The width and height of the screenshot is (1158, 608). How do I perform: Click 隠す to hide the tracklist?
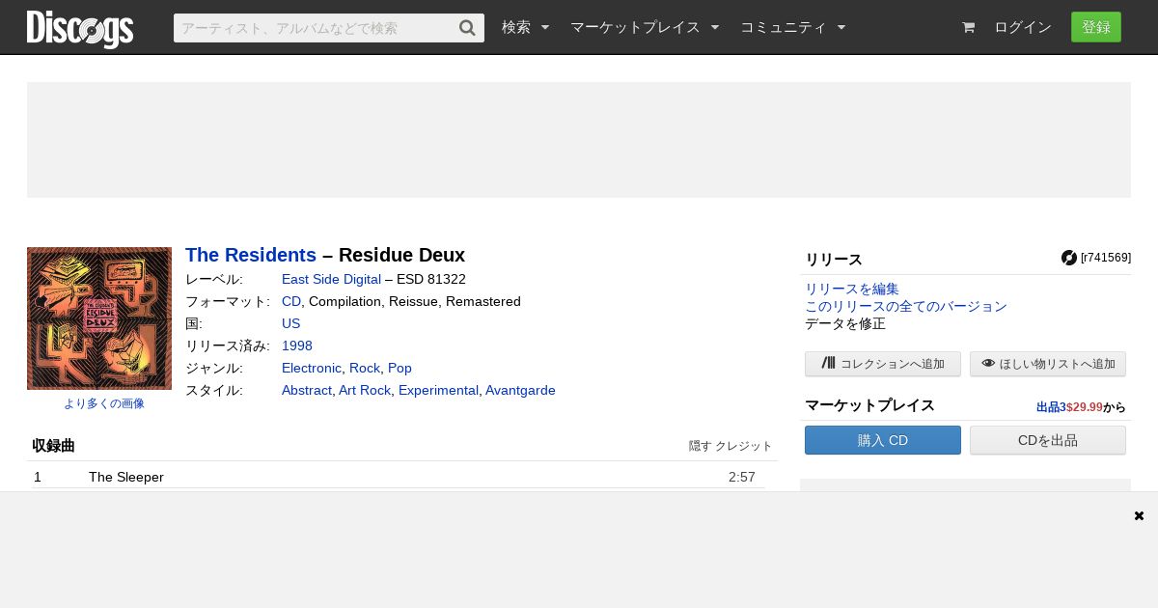click(x=700, y=446)
